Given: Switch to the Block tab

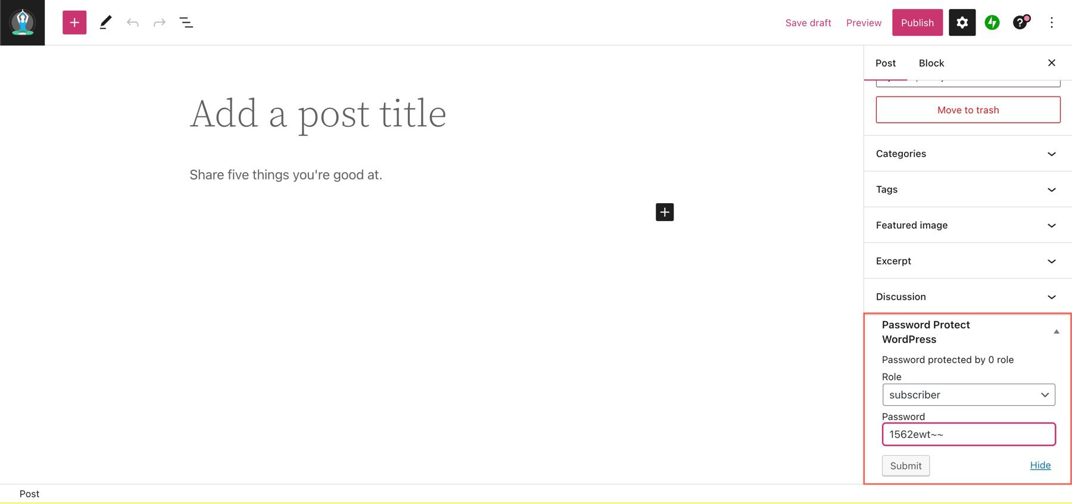Looking at the screenshot, I should [931, 63].
